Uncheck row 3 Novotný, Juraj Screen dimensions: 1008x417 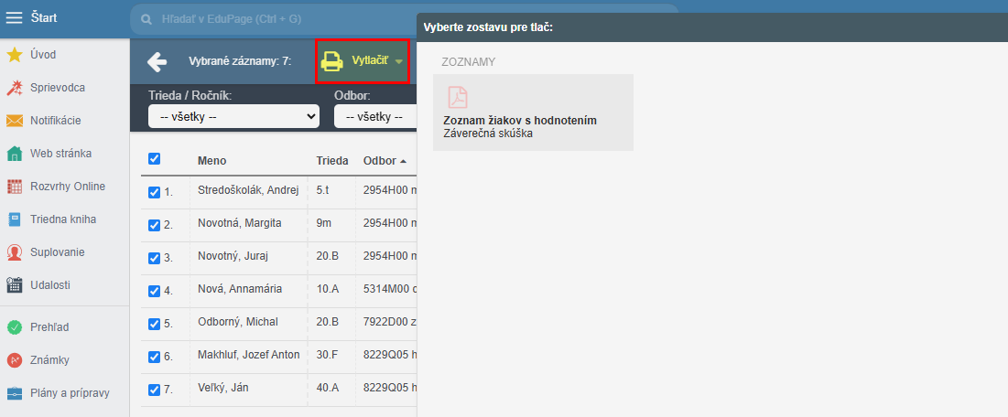155,258
